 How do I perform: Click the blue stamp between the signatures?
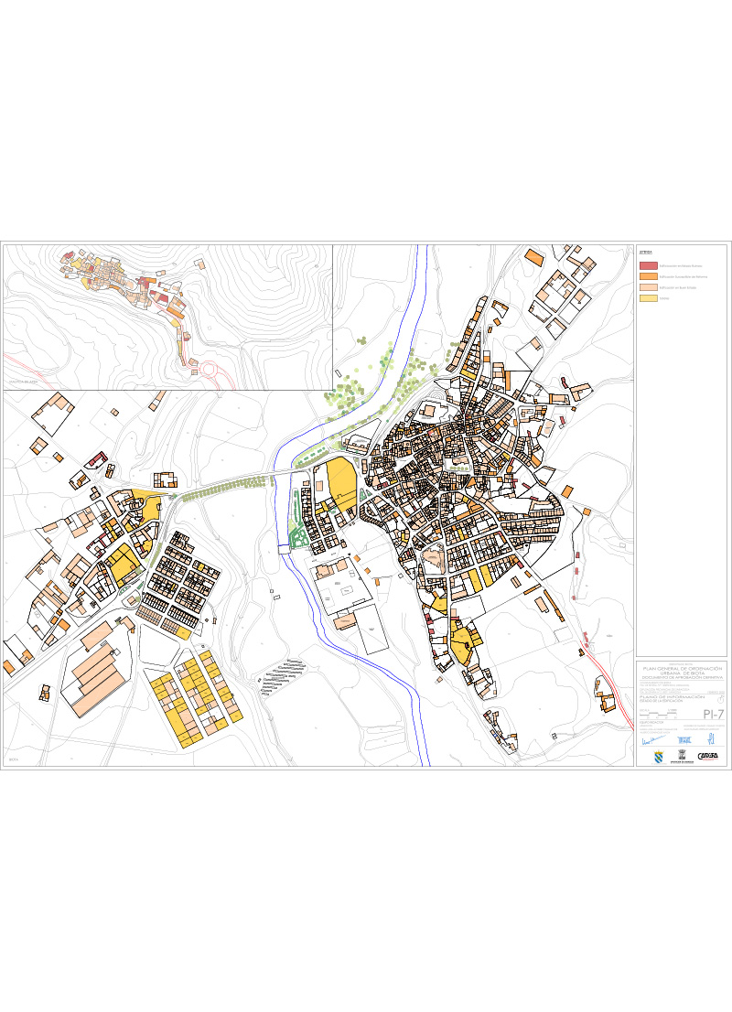point(684,738)
